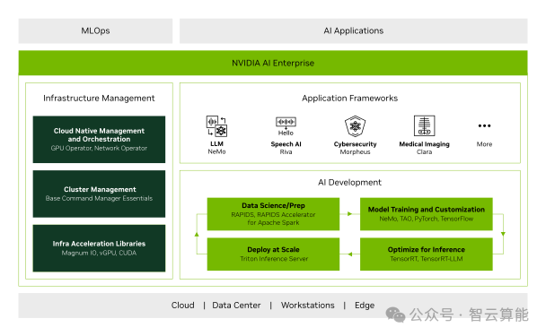This screenshot has width=546, height=336.
Task: Click the 'Magnum IO, vGPU, CUDA' subtitle
Action: [x=99, y=253]
